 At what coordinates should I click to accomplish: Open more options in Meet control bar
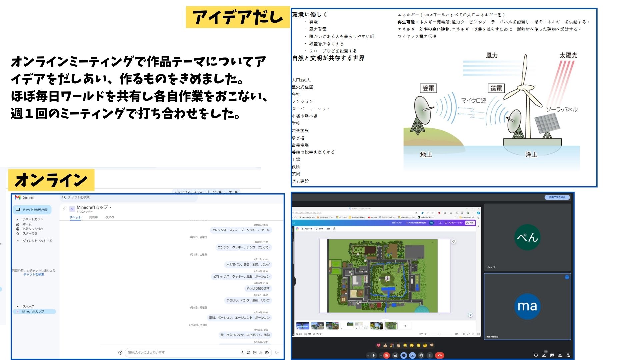coord(430,355)
